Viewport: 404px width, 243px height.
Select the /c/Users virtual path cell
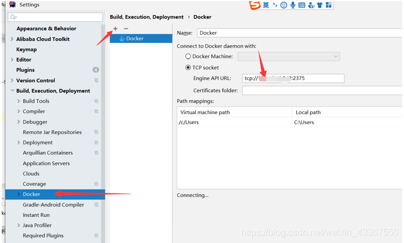pyautogui.click(x=235, y=122)
